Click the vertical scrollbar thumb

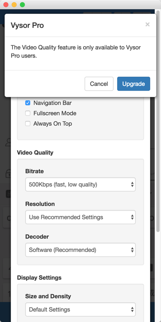point(158,121)
